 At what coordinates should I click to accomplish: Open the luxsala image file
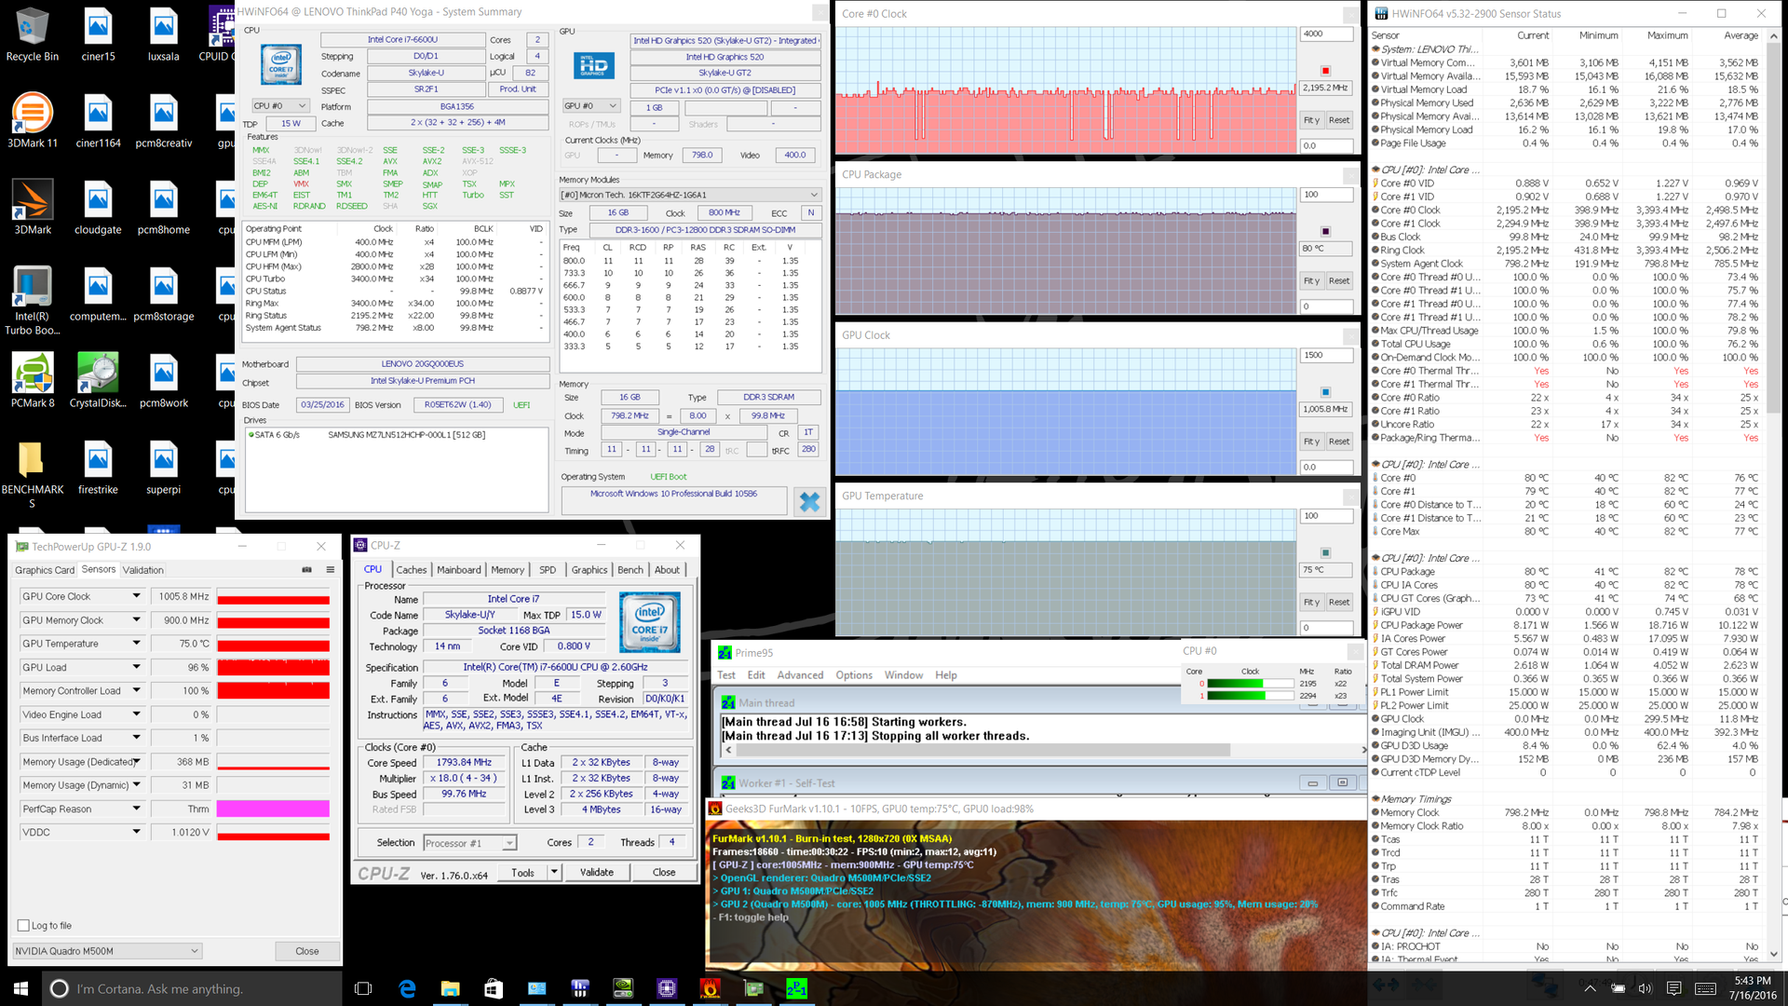click(x=164, y=35)
